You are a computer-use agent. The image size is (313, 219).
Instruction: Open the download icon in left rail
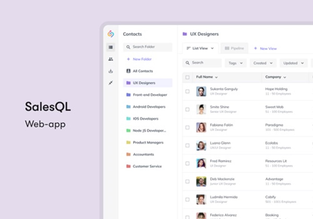click(111, 71)
